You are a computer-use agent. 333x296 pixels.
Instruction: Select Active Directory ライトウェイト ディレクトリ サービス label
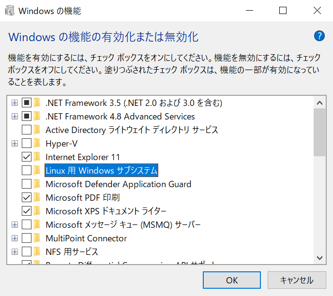132,130
